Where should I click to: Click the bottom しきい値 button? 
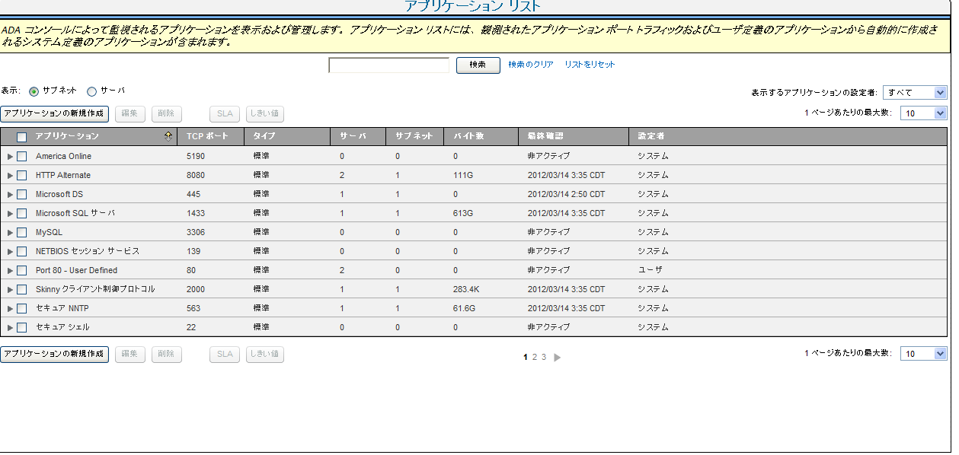tap(265, 355)
